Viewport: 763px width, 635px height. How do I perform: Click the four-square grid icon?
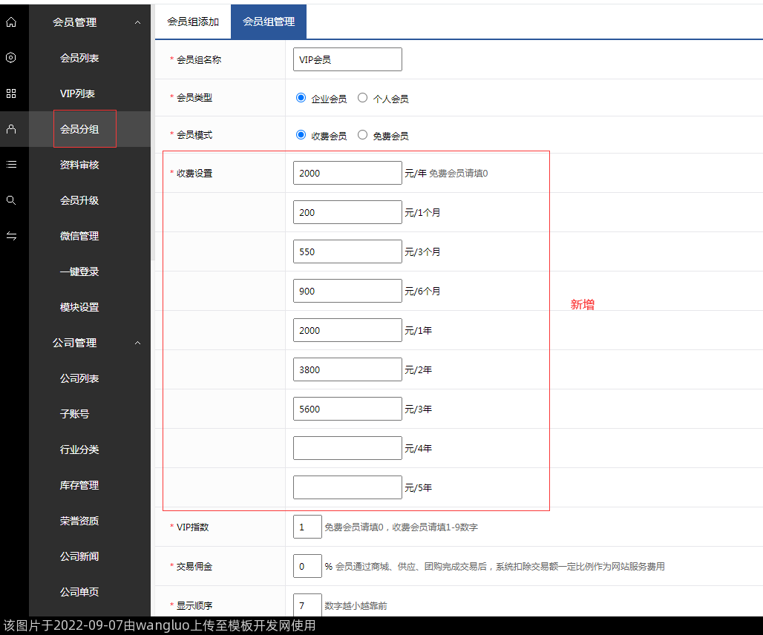click(x=11, y=93)
